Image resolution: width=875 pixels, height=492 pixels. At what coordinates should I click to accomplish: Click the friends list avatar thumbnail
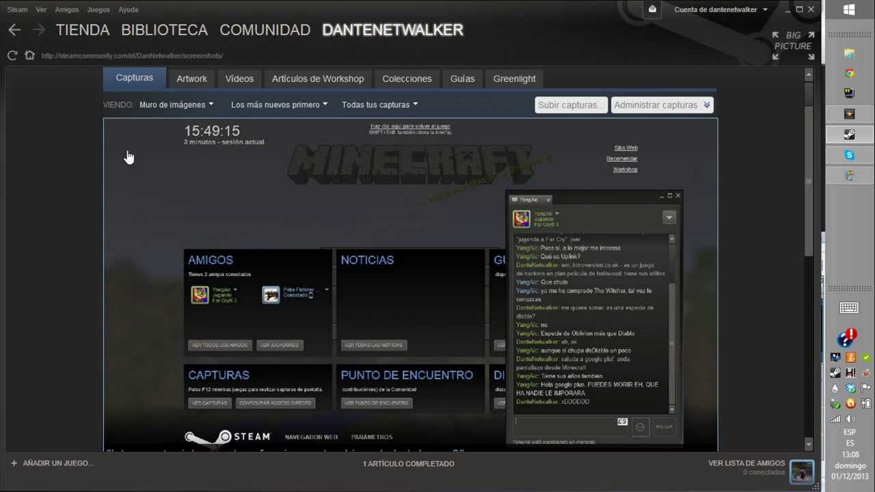coord(801,471)
